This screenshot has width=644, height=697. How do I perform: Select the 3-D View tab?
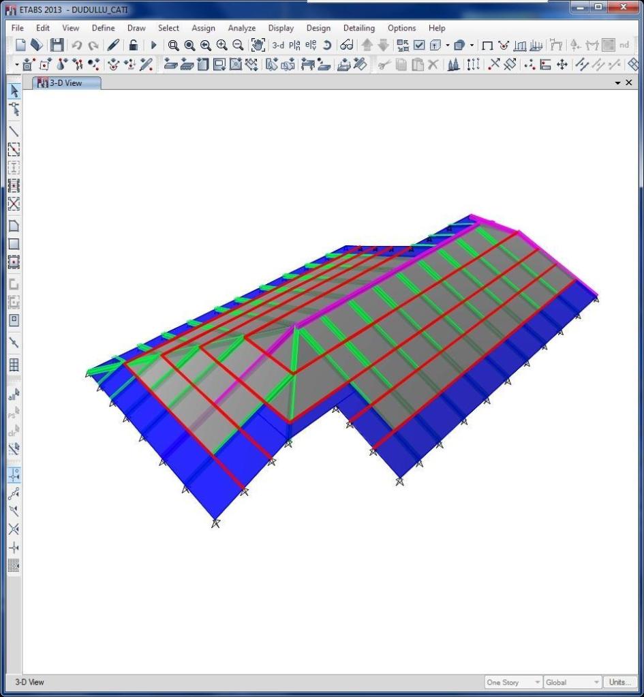[x=67, y=83]
